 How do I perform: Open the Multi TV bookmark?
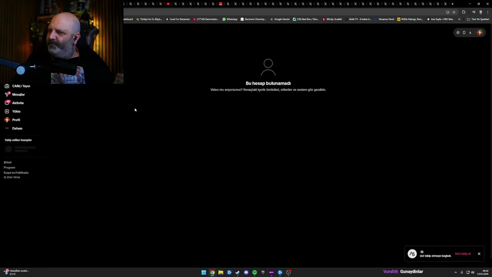pyautogui.click(x=358, y=19)
